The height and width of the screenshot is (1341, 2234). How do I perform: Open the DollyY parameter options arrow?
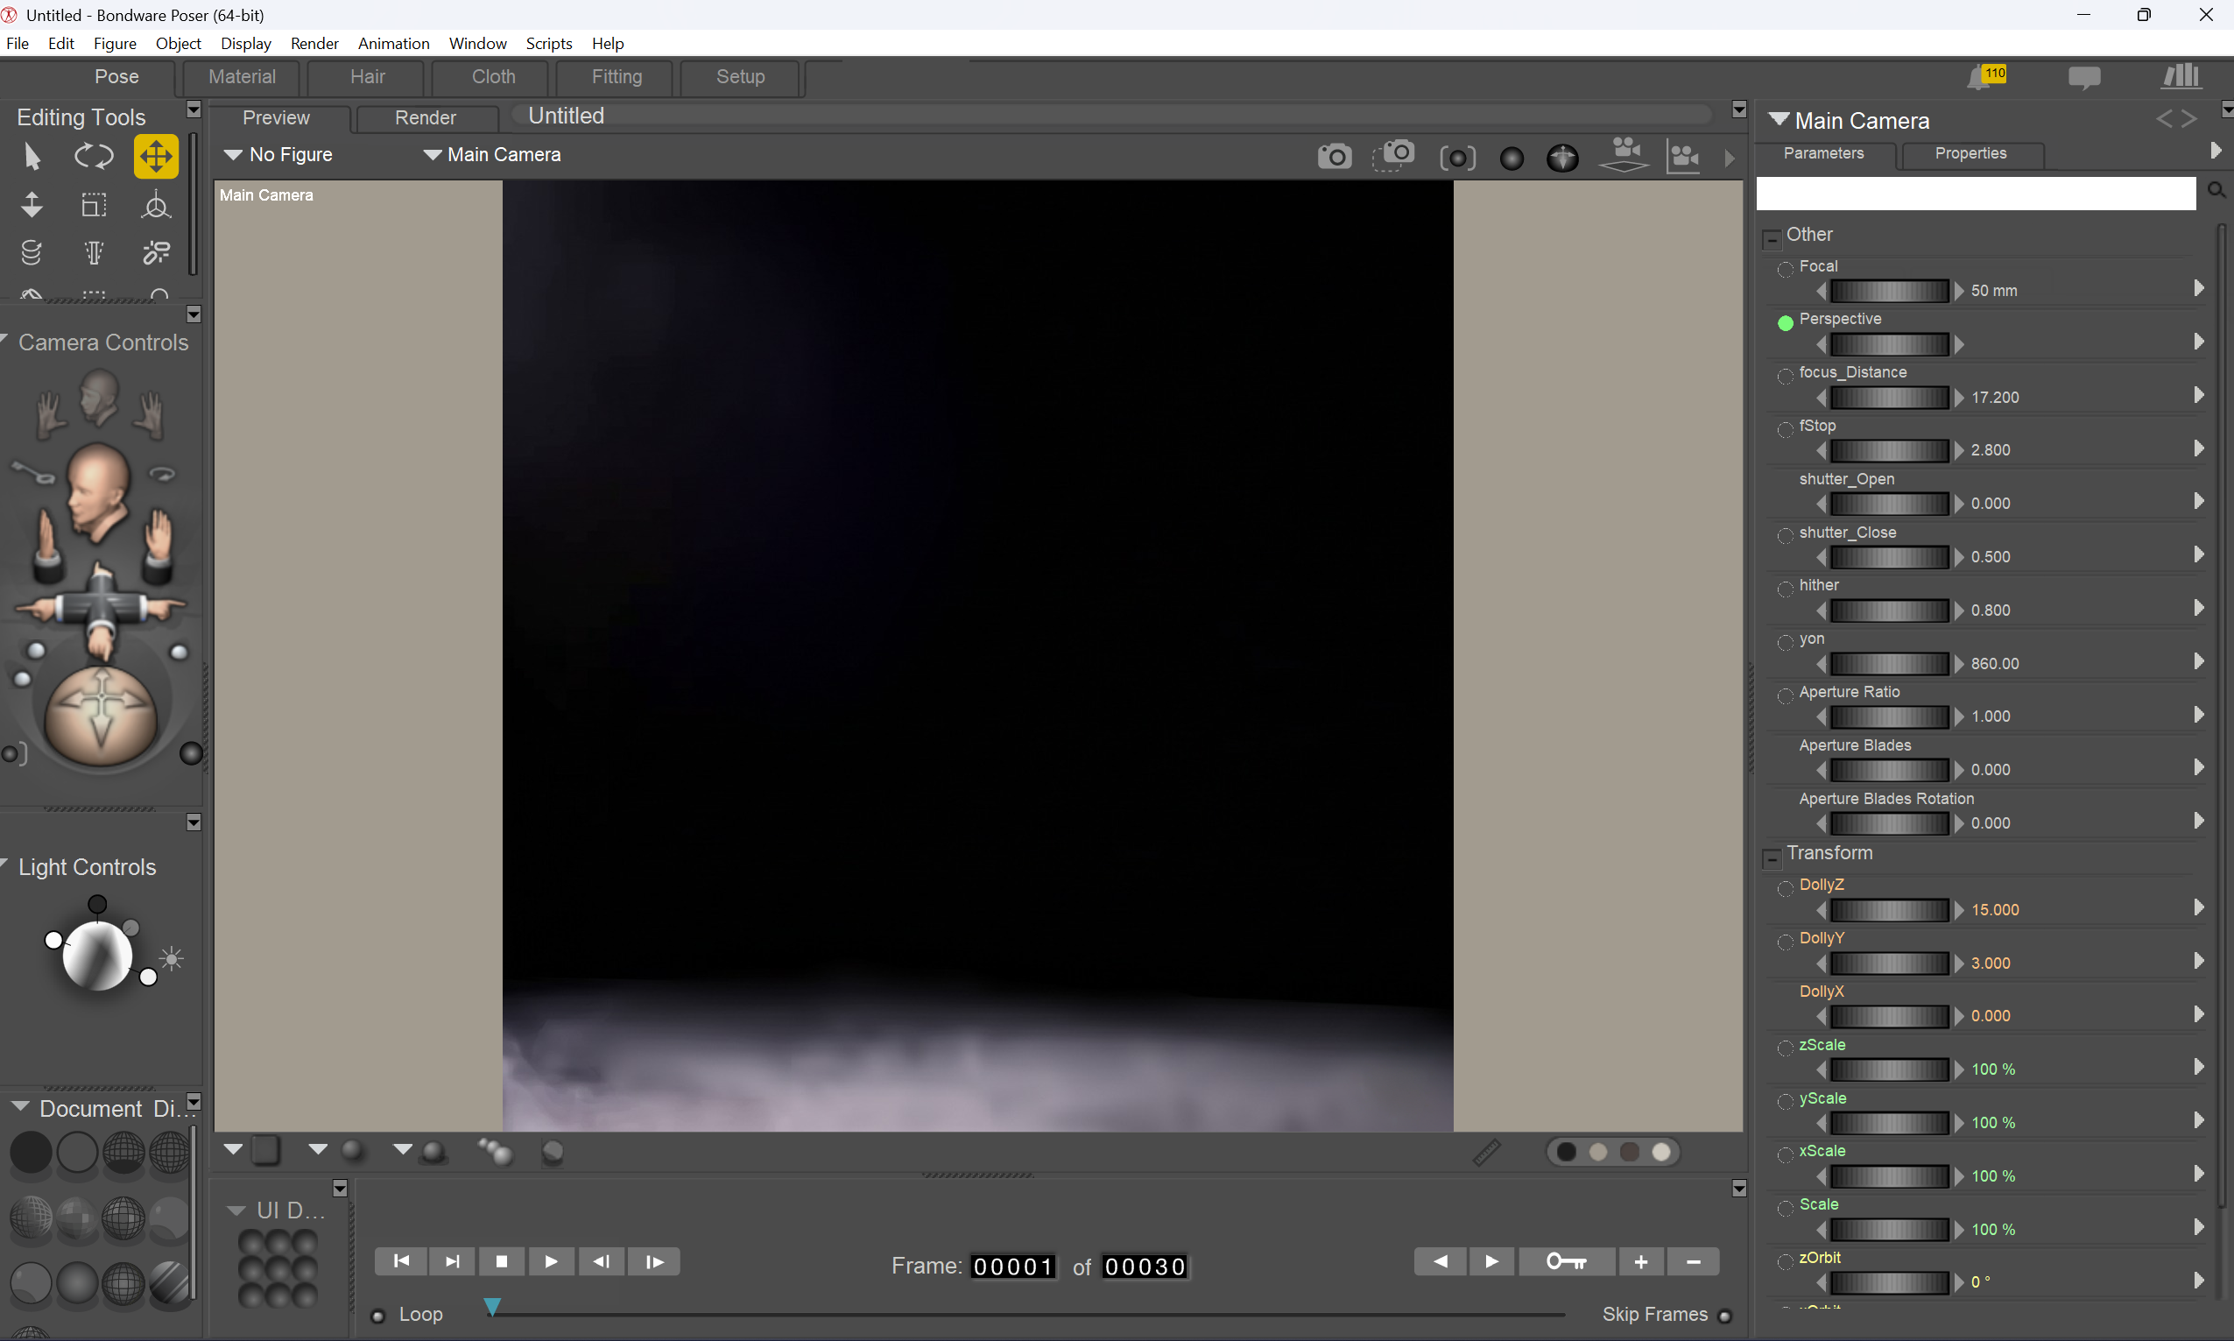click(2199, 961)
